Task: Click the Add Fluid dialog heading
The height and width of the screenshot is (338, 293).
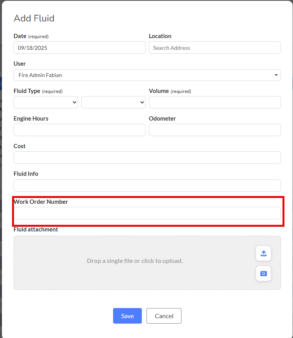Action: tap(34, 18)
